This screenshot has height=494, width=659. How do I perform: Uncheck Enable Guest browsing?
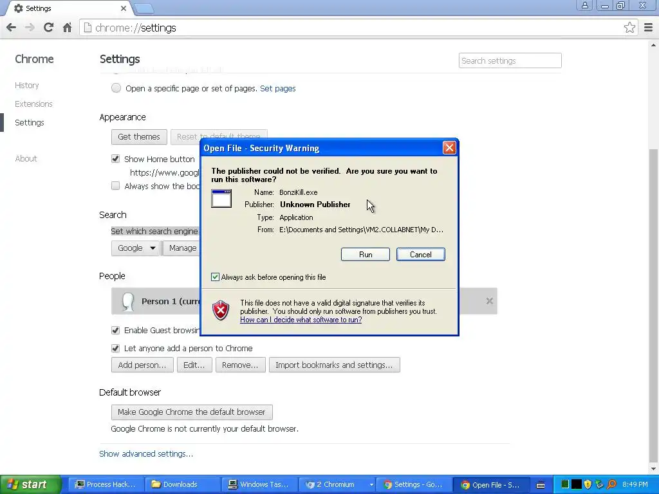click(116, 330)
